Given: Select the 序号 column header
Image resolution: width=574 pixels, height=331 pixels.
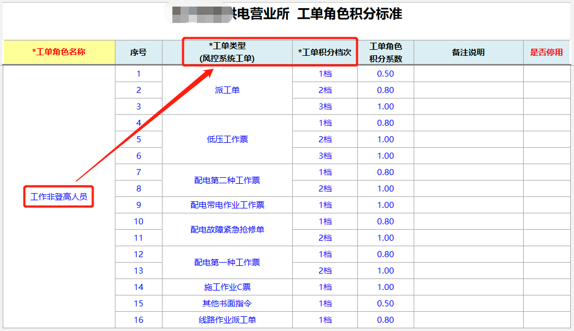Looking at the screenshot, I should click(138, 53).
